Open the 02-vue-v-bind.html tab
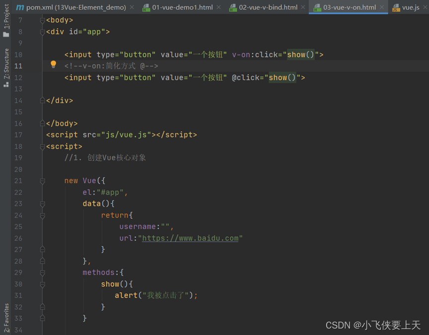The height and width of the screenshot is (335, 429). click(x=268, y=7)
